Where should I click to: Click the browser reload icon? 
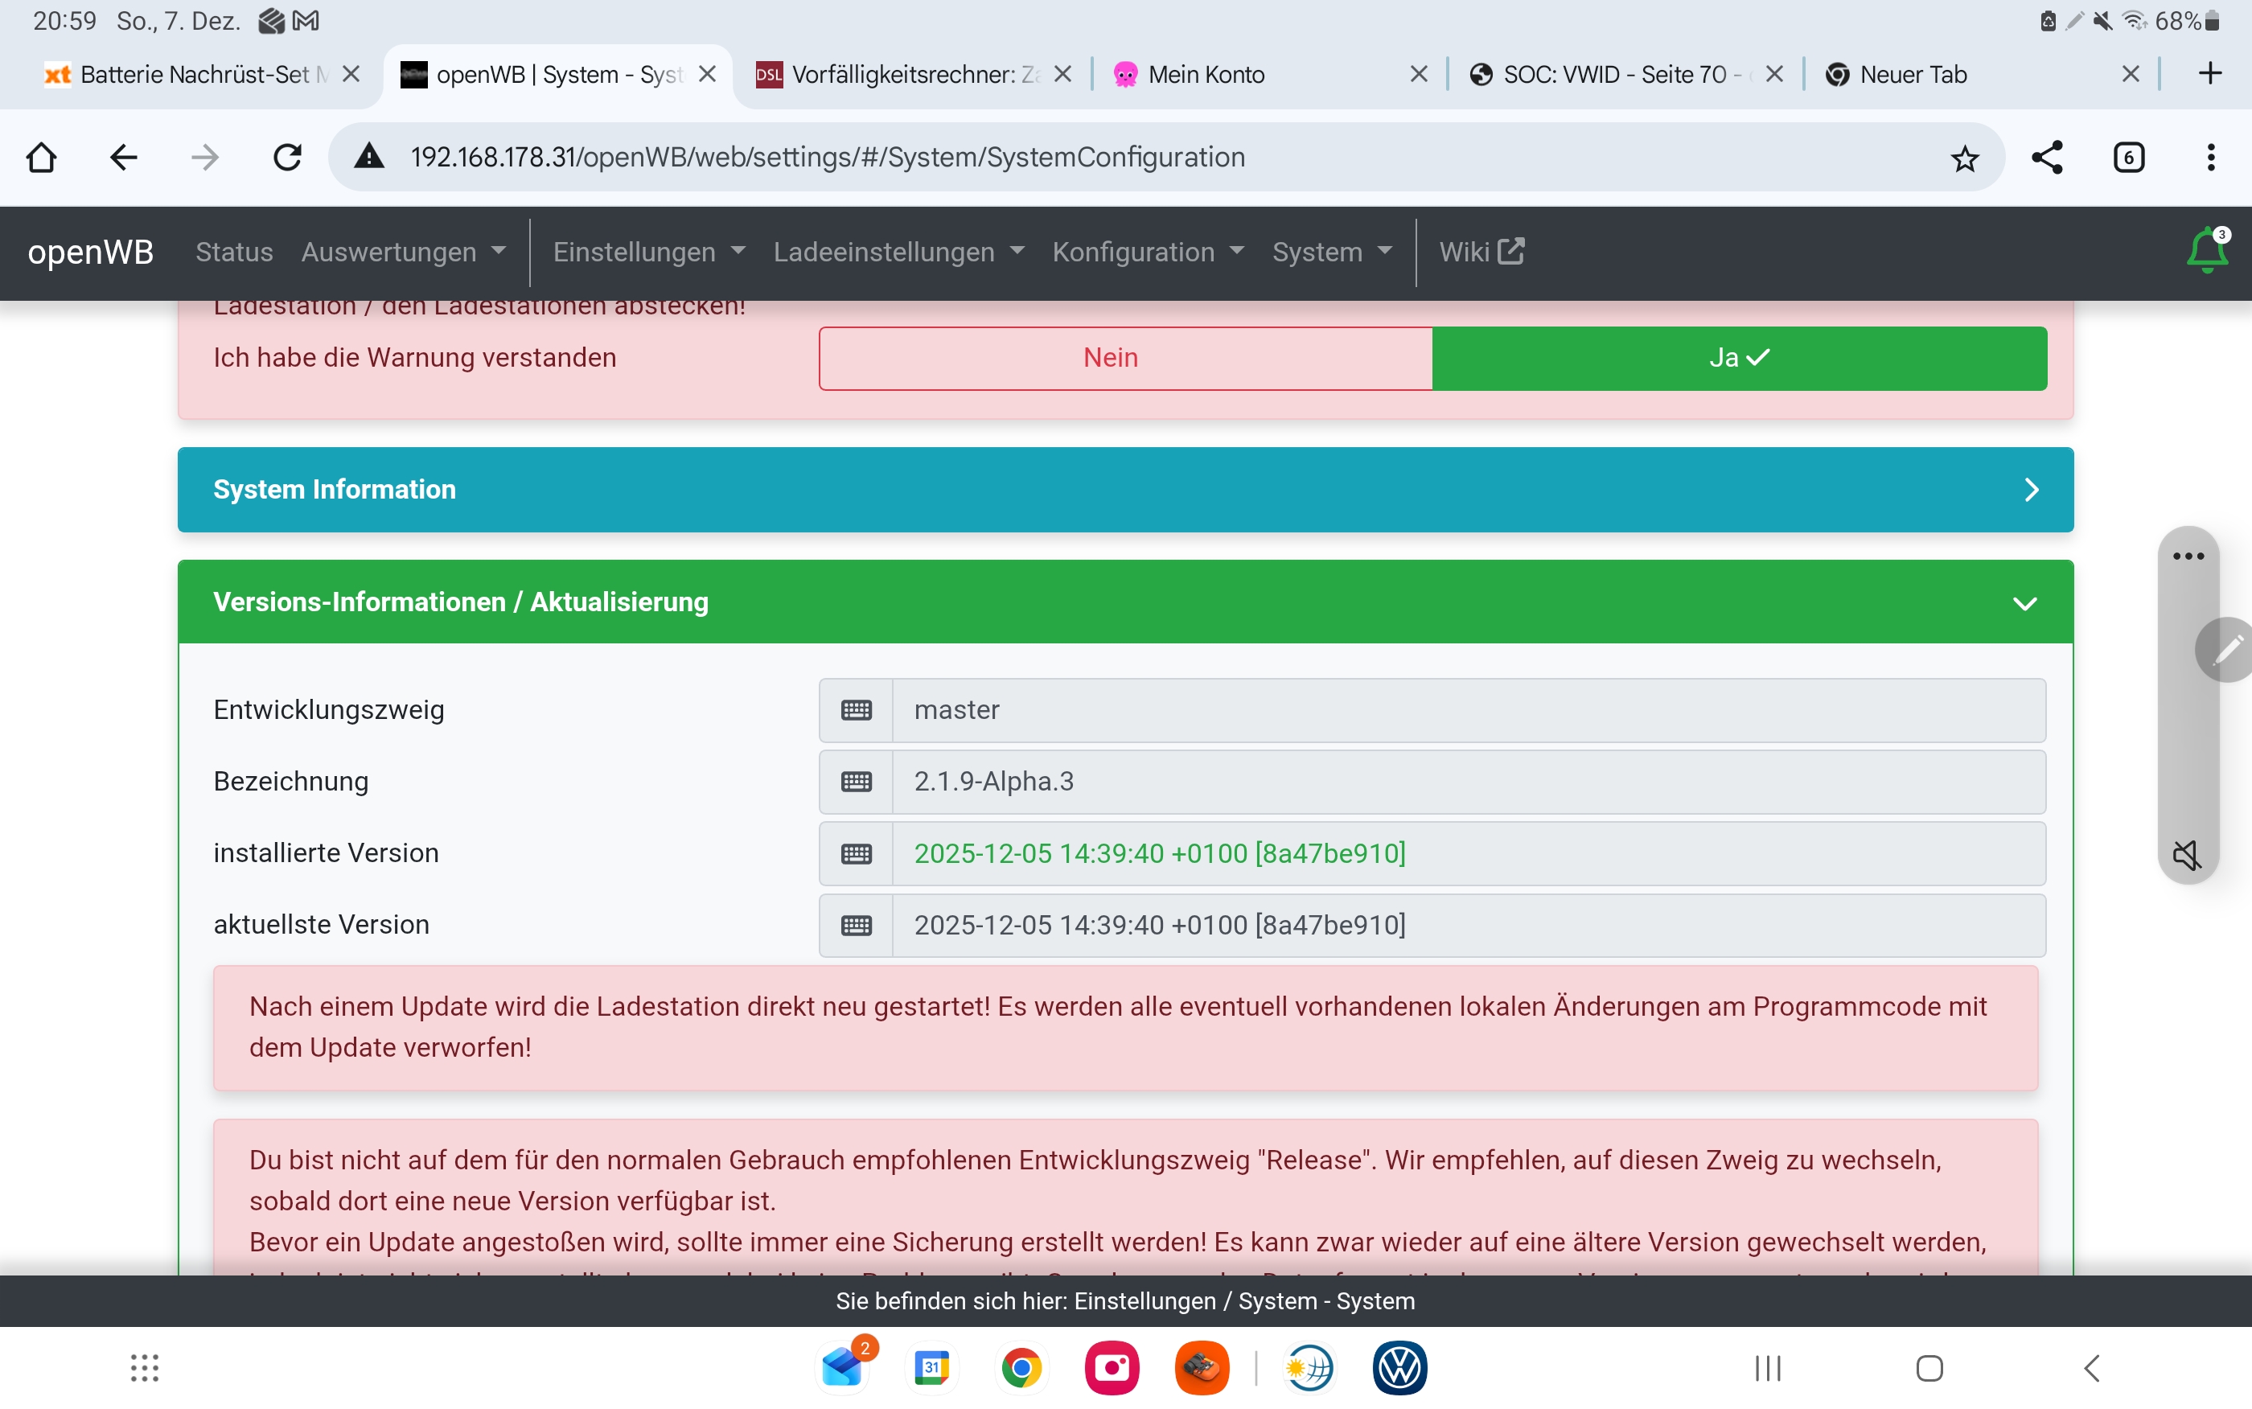(288, 158)
